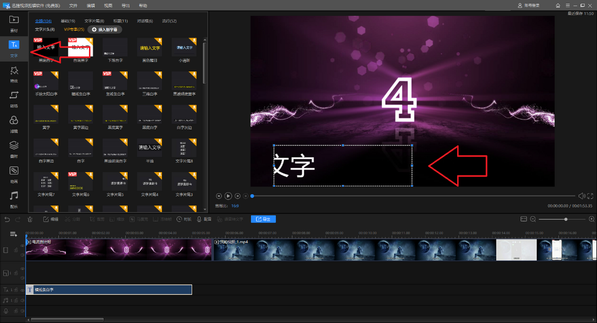Toggle the preview volume speaker icon

(582, 196)
